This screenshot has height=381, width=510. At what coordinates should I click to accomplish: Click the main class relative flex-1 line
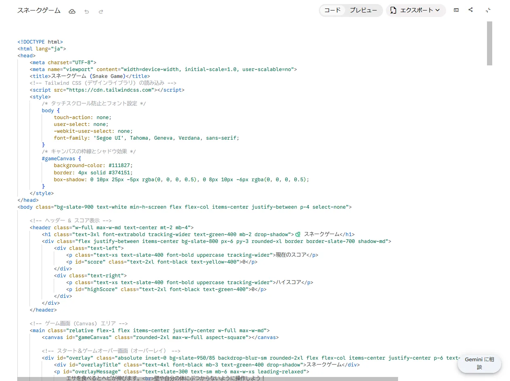click(150, 330)
